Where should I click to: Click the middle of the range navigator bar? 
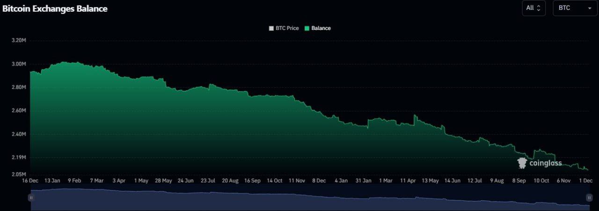pyautogui.click(x=309, y=198)
